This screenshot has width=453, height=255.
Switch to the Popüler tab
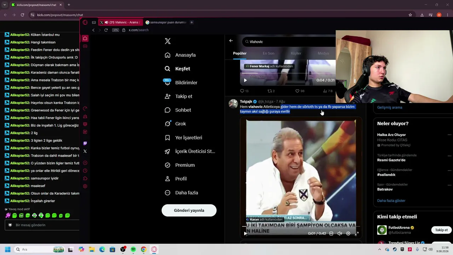[x=240, y=53]
